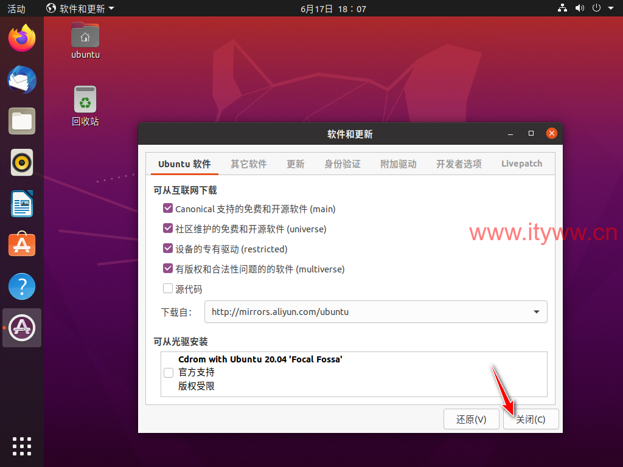Screen dimensions: 623x467
Task: Enable the 源代码 checkbox
Action: pyautogui.click(x=168, y=288)
